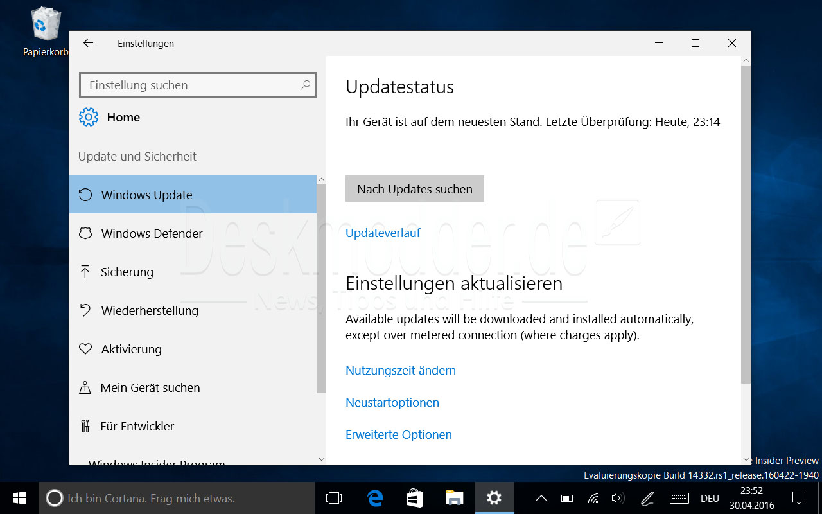Open the Updateverlauf link
This screenshot has width=822, height=514.
tap(383, 233)
